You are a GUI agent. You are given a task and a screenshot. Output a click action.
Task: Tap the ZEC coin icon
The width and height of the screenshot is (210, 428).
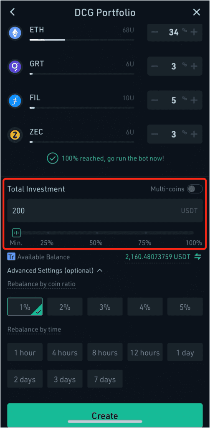[x=15, y=135]
